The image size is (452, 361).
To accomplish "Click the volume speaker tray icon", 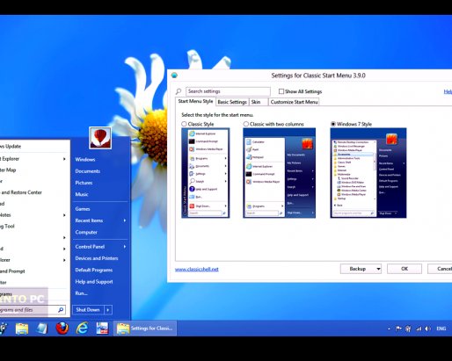I will (427, 329).
